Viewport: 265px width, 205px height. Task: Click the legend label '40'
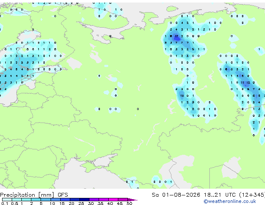point(110,203)
